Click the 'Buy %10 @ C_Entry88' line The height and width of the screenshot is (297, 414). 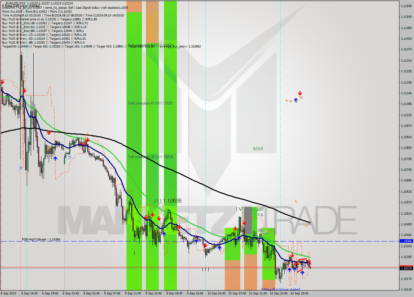(43, 31)
